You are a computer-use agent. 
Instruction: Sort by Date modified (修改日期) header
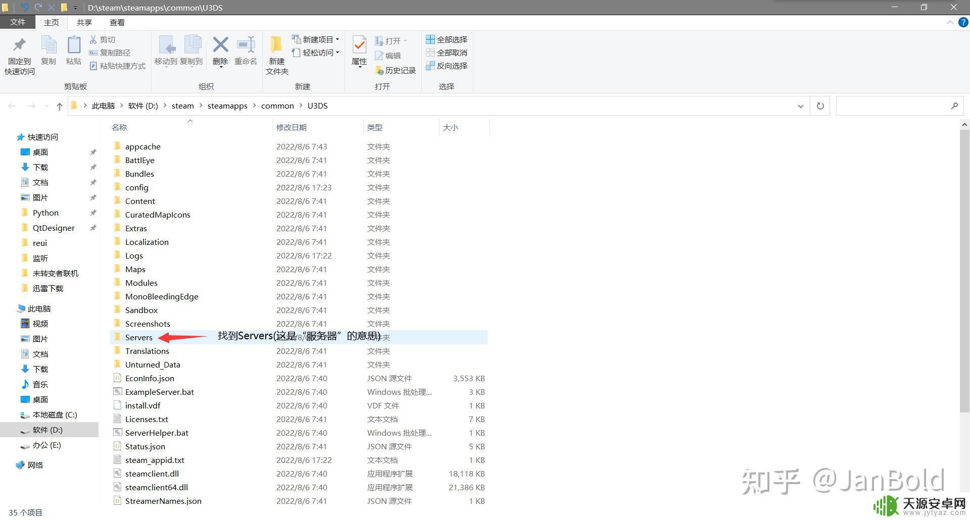292,127
